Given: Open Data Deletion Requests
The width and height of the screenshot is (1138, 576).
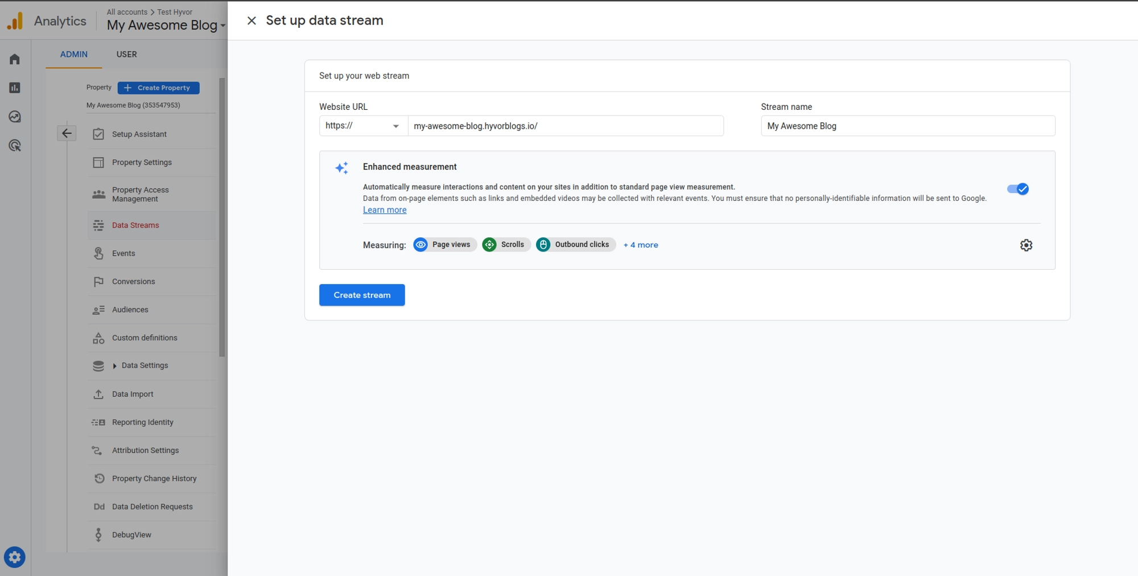Looking at the screenshot, I should point(152,507).
